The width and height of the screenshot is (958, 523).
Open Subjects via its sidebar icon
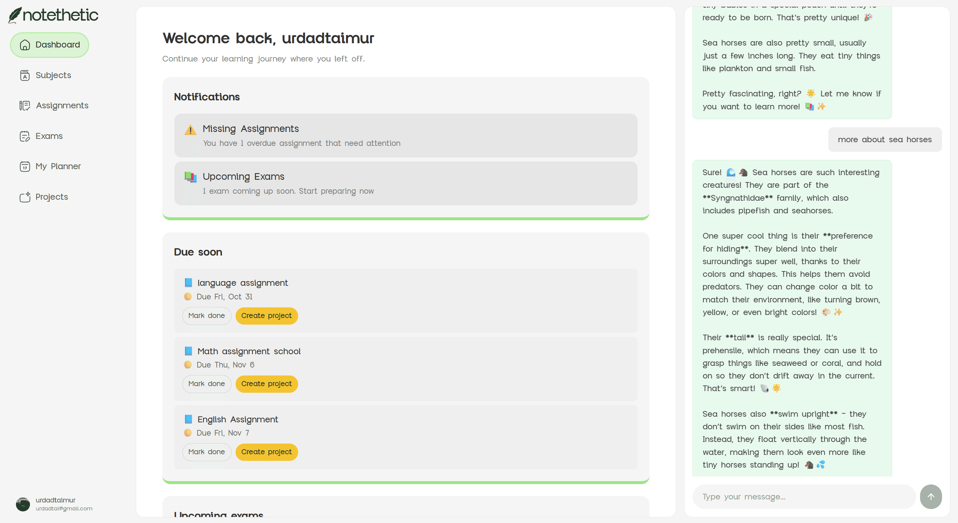tap(25, 75)
